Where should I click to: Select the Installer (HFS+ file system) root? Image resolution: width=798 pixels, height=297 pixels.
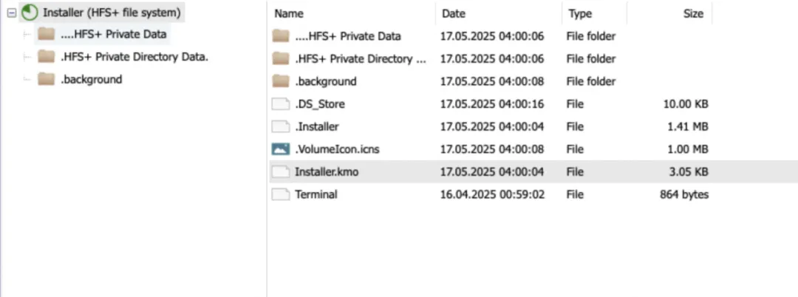tap(110, 13)
